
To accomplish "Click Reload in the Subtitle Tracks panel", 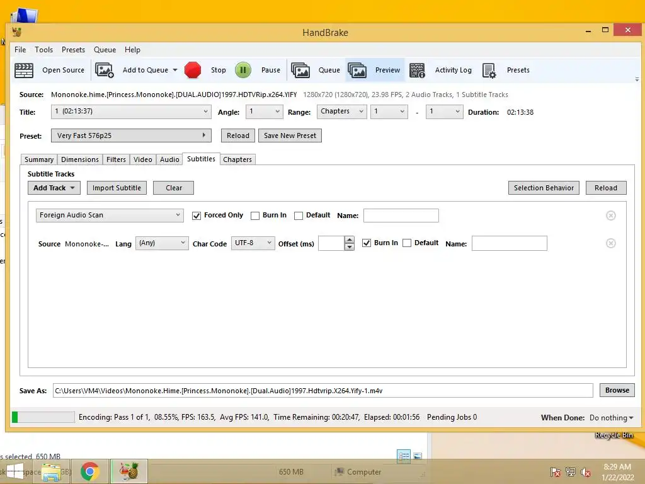I will [606, 188].
